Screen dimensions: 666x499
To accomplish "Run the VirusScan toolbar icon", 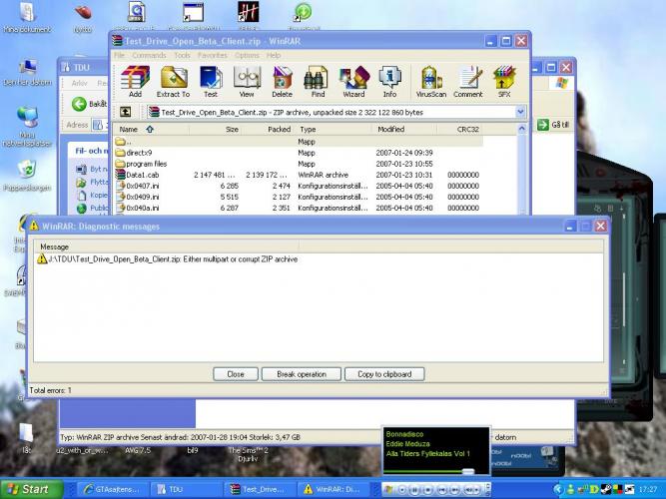I will [x=431, y=79].
